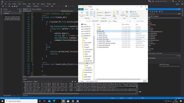This screenshot has width=184, height=103.
Task: Select SQLITE_TEST.vshost.exe.manifest file
Action: point(107,43)
